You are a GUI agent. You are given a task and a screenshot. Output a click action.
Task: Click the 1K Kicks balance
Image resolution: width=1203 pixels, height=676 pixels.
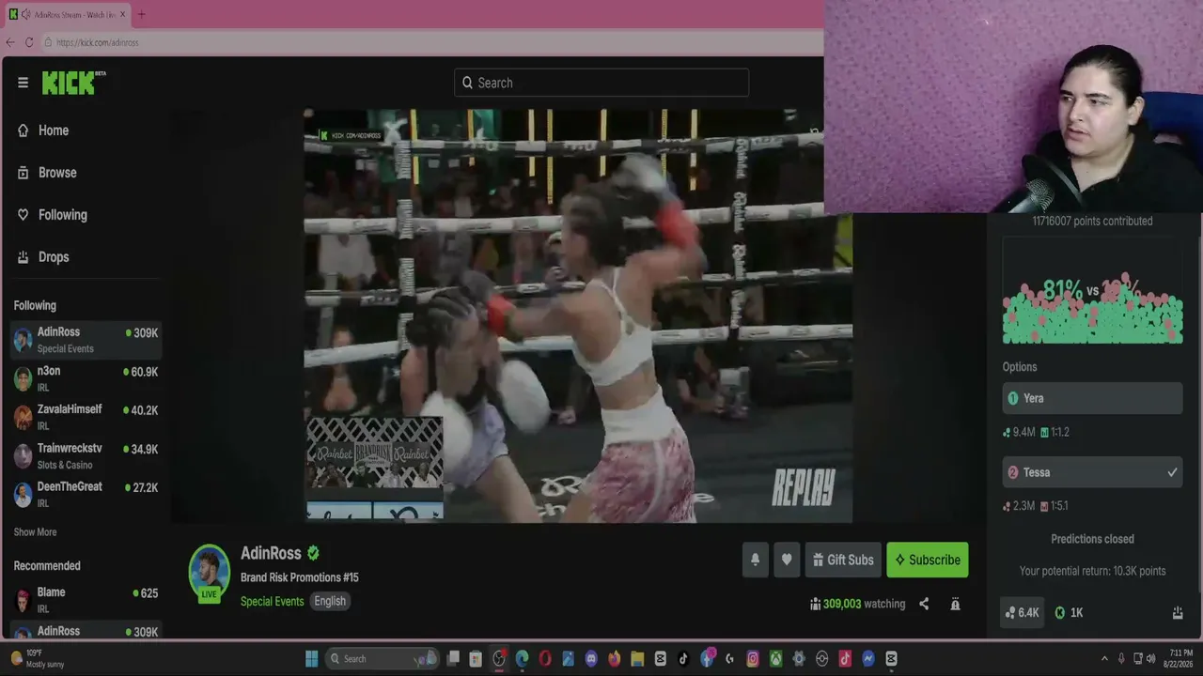[1070, 612]
